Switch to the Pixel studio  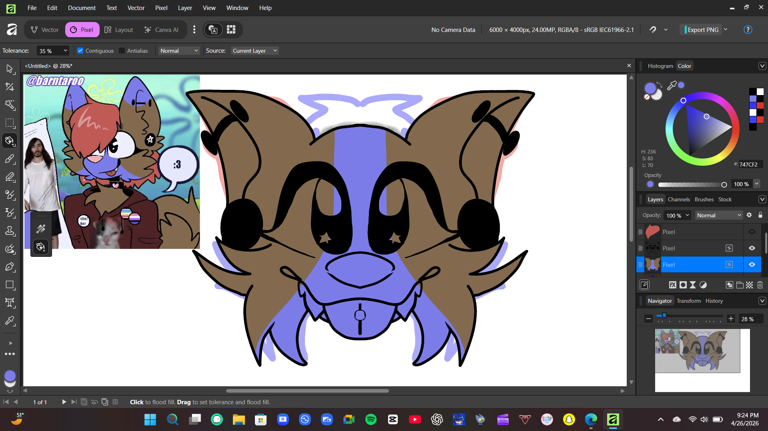tap(82, 30)
